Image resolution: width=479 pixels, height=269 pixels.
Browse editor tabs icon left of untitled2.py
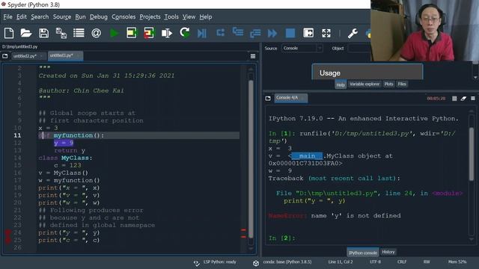5,56
